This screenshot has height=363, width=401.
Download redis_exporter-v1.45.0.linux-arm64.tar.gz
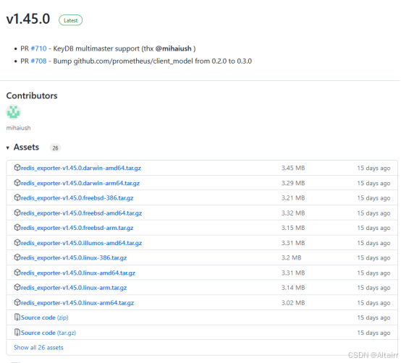coord(77,303)
